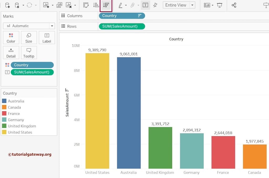269x178 pixels.
Task: Click the new data source icon
Action: tap(7, 5)
